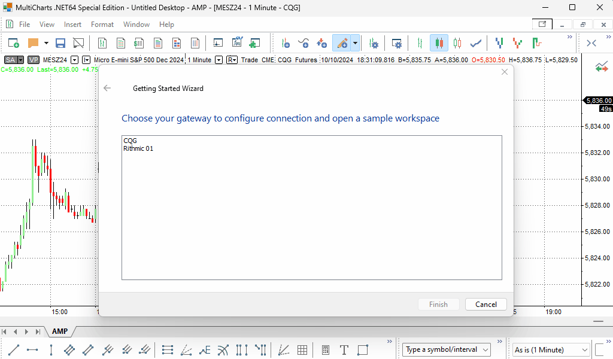The height and width of the screenshot is (359, 613).
Task: Switch to line-on-close chart style
Action: [476, 43]
